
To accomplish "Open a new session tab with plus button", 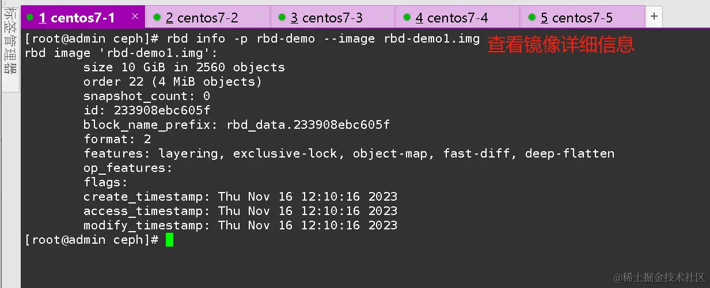I will 654,17.
